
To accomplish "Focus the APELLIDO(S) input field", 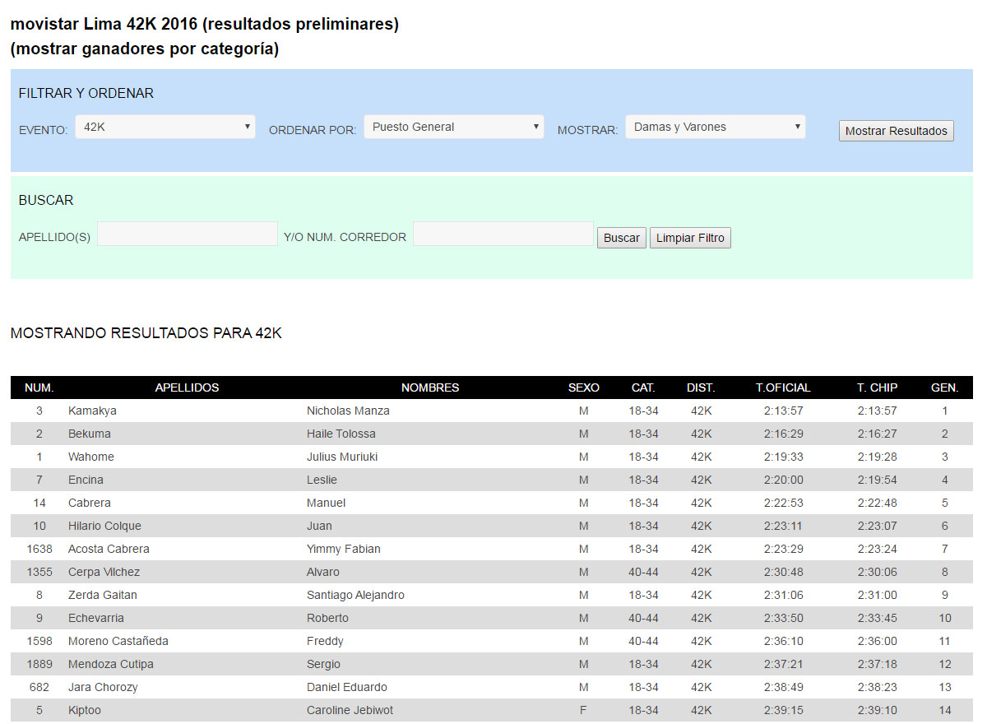I will [x=188, y=234].
